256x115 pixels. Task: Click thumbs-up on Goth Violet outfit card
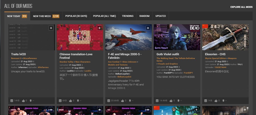(171, 101)
